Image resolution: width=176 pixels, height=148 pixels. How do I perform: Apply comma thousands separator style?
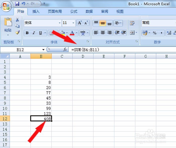[x=161, y=33]
